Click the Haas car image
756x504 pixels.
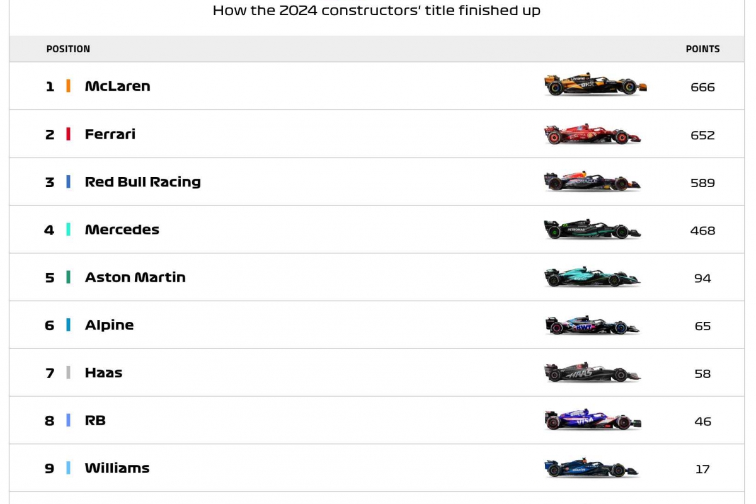coord(592,373)
